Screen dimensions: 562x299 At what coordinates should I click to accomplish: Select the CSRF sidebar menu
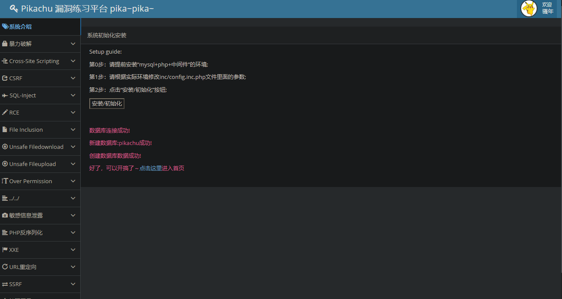40,78
